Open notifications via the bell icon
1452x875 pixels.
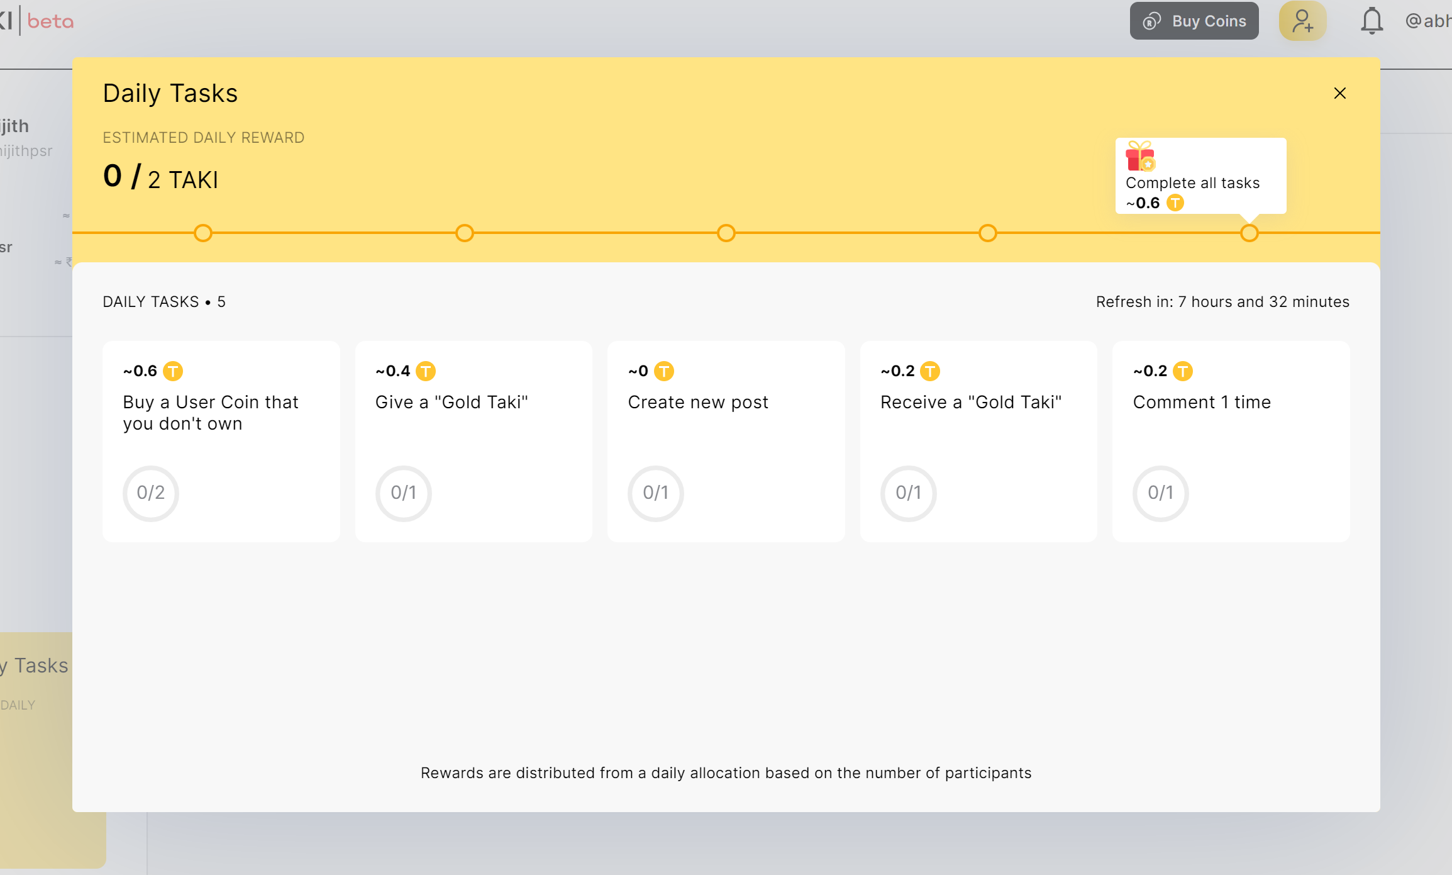[1372, 21]
